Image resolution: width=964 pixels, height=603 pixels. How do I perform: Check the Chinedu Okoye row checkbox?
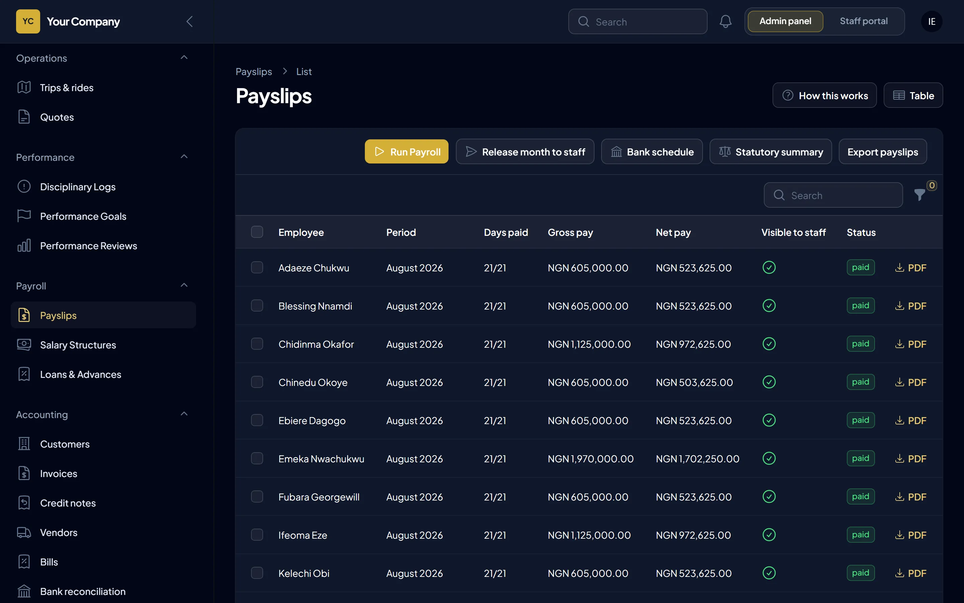[x=257, y=382]
